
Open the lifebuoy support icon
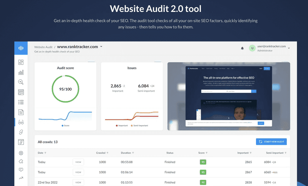[21, 153]
